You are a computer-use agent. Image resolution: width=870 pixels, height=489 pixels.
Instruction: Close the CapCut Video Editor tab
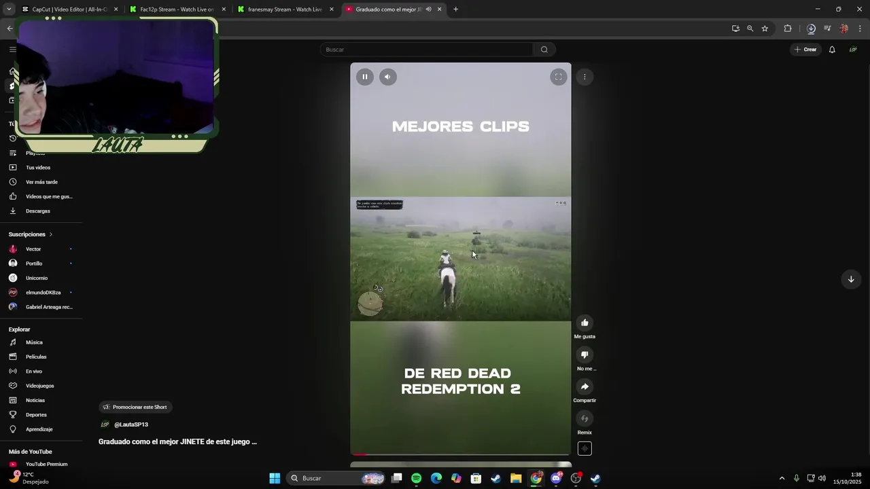[116, 10]
